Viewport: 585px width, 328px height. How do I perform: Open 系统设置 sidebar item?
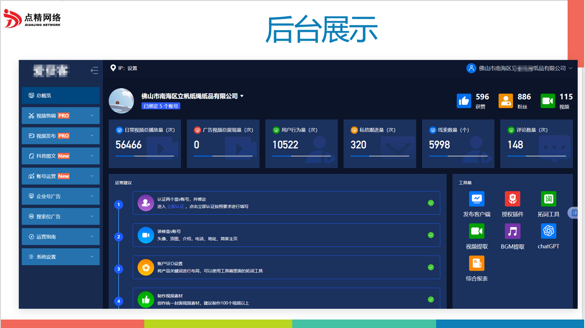point(61,257)
